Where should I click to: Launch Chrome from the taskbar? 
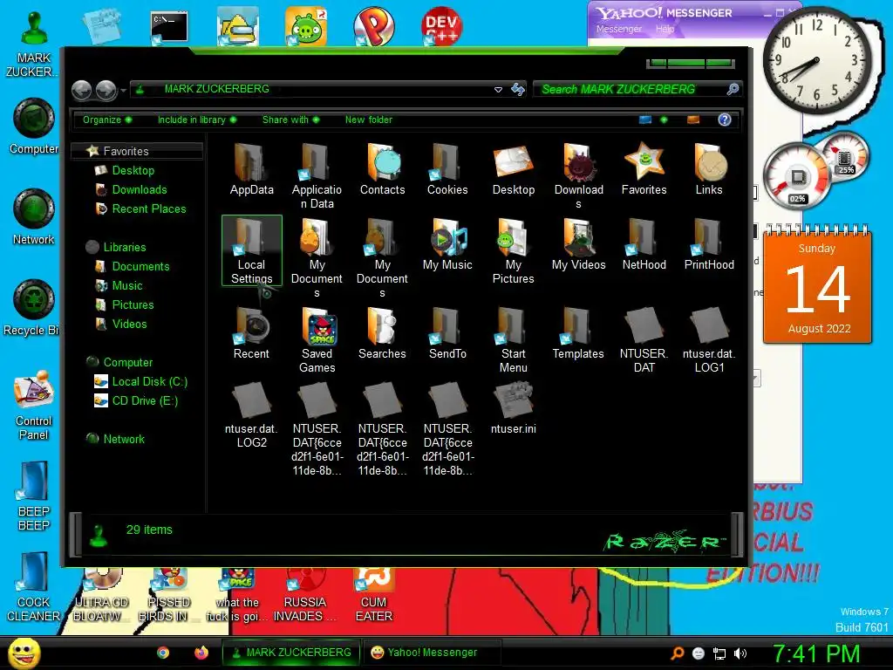[163, 653]
